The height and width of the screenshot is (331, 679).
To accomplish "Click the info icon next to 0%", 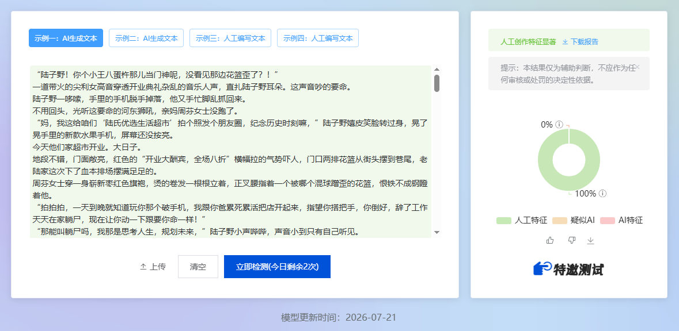I will point(559,125).
